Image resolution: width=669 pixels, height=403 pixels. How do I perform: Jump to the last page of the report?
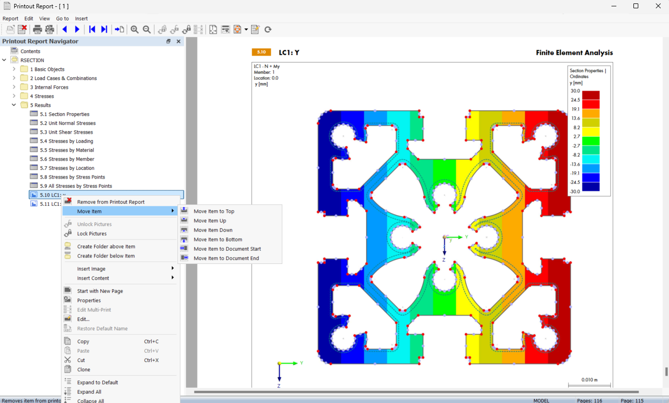tap(104, 29)
